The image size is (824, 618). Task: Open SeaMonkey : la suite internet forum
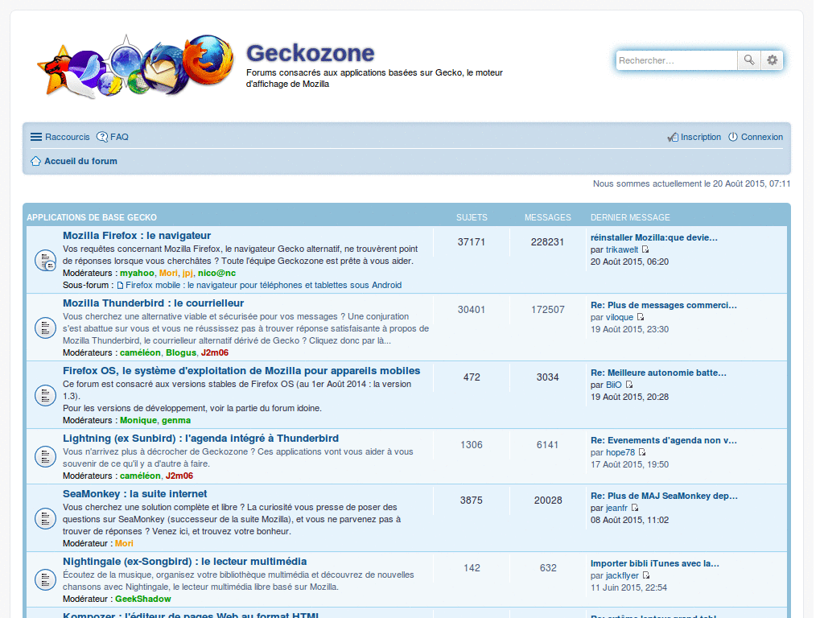click(135, 494)
